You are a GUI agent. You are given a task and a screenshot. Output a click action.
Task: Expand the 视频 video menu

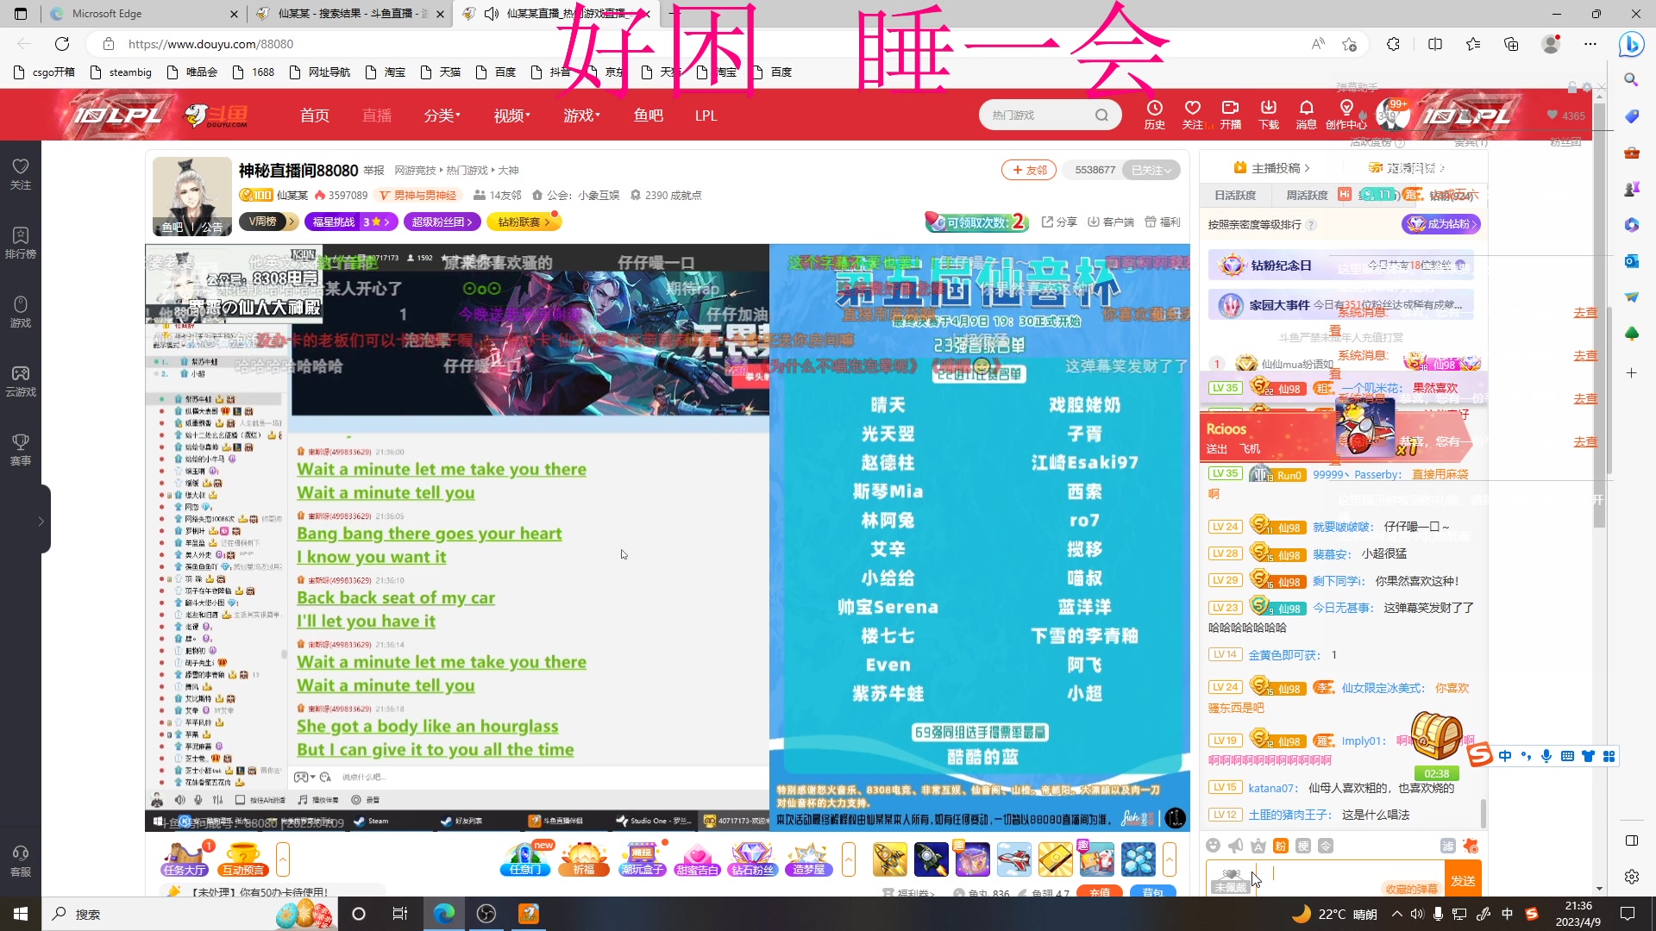click(x=511, y=115)
